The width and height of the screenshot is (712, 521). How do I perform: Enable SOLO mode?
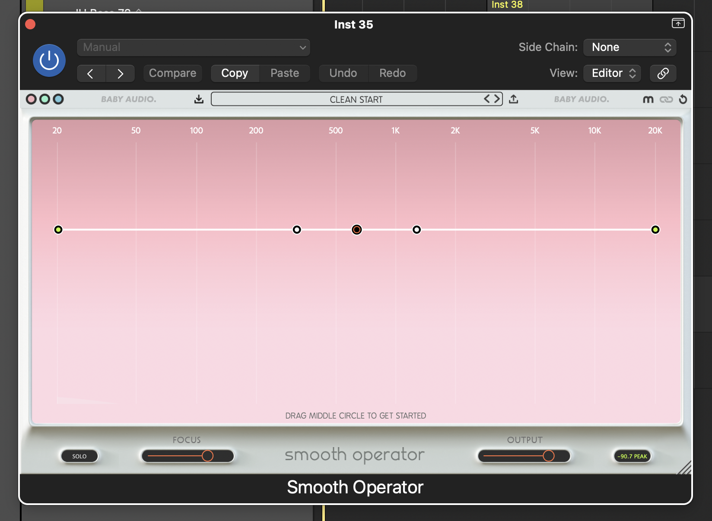[x=79, y=456]
